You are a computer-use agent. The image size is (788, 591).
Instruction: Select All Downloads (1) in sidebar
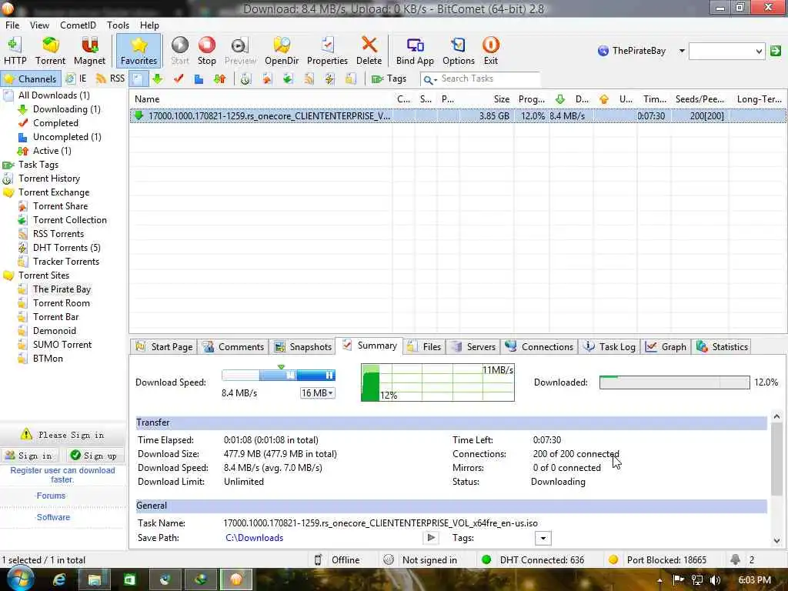click(x=54, y=95)
